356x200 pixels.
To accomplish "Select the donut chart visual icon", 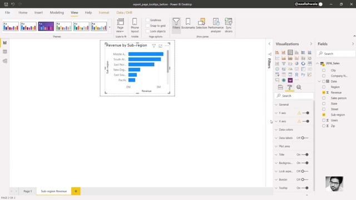I will [x=303, y=63].
